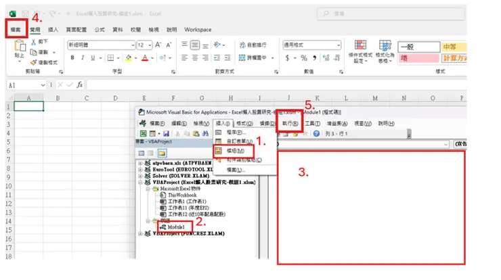Image resolution: width=501 pixels, height=280 pixels.
Task: Click the Paste clipboard icon
Action: [20, 46]
